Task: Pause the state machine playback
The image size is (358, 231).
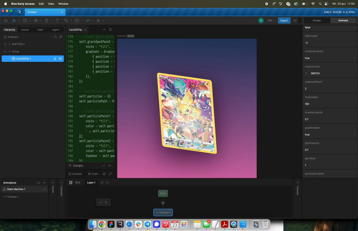Action: [x=71, y=182]
